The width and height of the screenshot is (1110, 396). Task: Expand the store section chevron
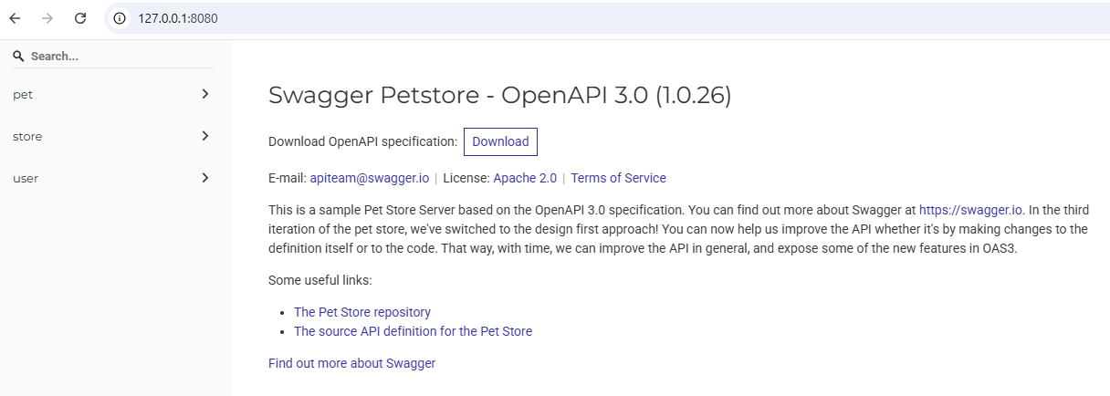point(205,136)
